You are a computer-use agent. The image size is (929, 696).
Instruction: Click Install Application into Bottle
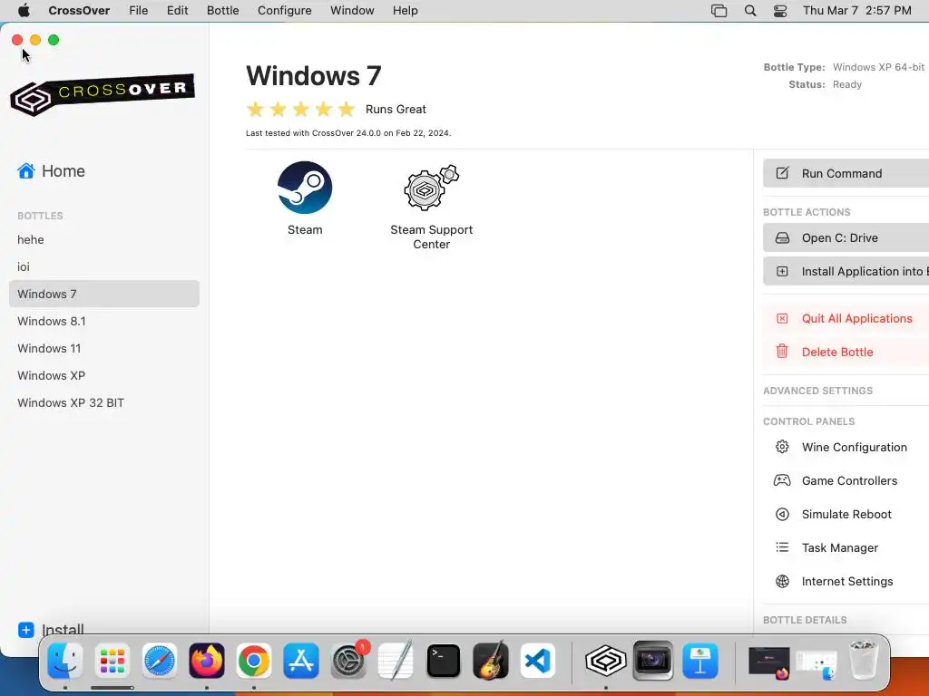[x=846, y=272]
